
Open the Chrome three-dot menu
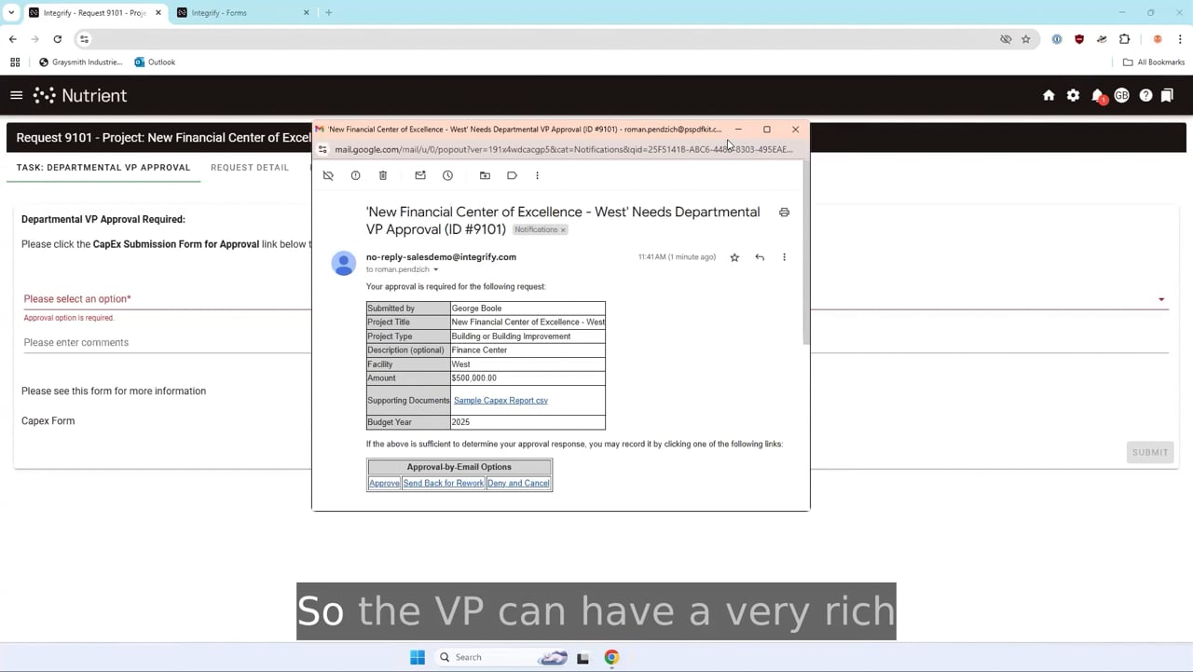[x=1180, y=39]
